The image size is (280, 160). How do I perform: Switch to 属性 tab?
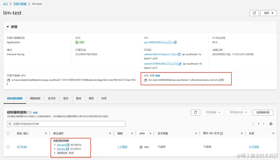(91, 98)
